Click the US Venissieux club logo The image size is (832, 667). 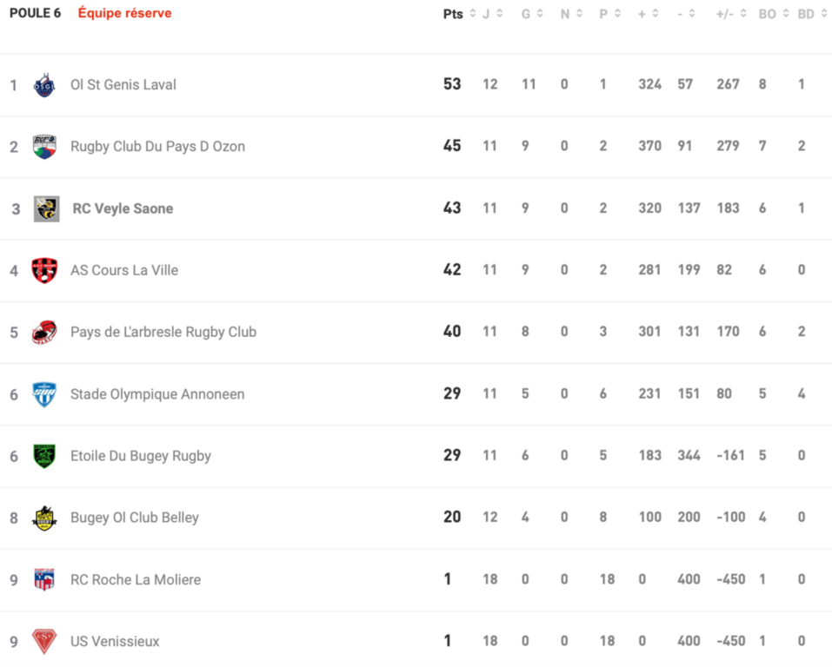click(x=44, y=642)
